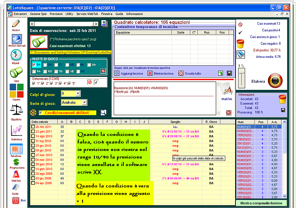Click the computer icon above date slider

104,24
